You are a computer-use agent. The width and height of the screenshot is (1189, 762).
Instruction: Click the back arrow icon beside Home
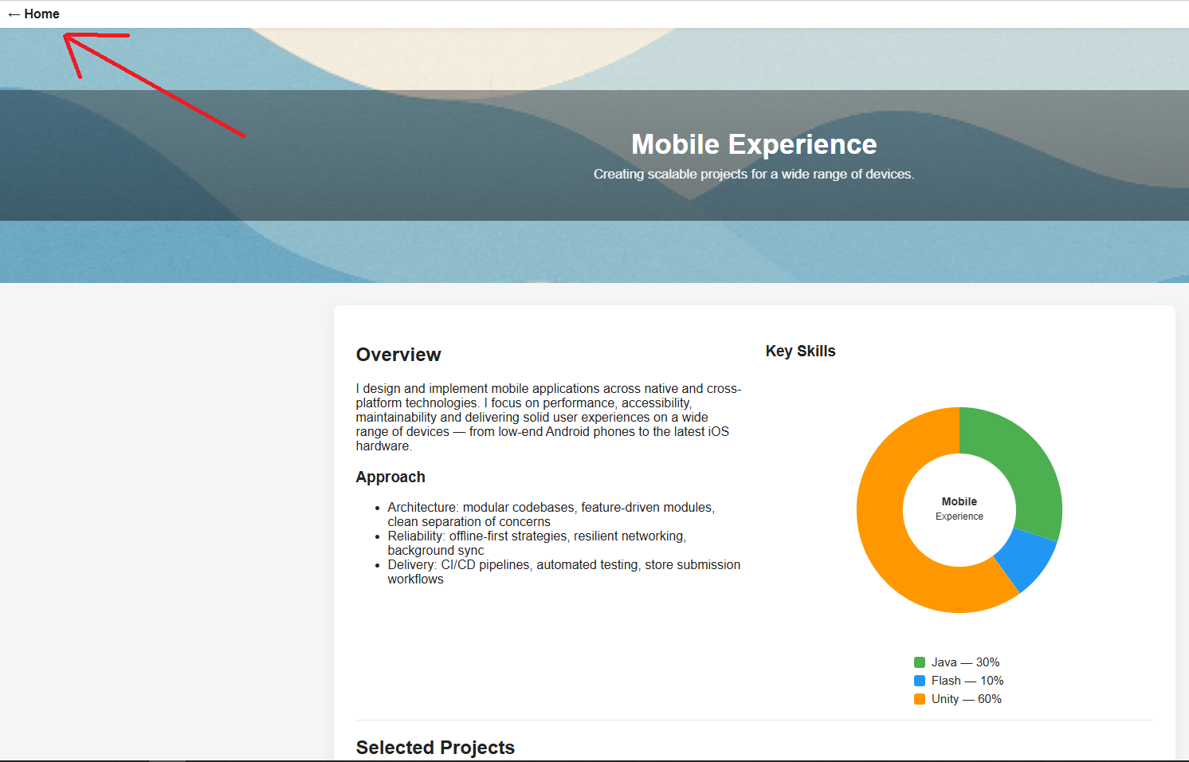click(x=14, y=14)
